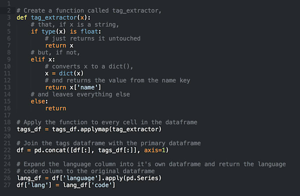Place cursor on the else keyword
Viewport: 300px width, 196px height.
38,102
